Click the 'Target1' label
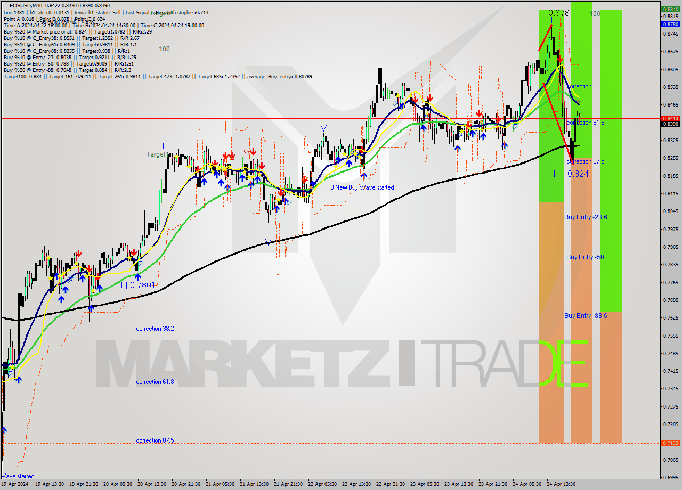The image size is (682, 490). pos(157,154)
